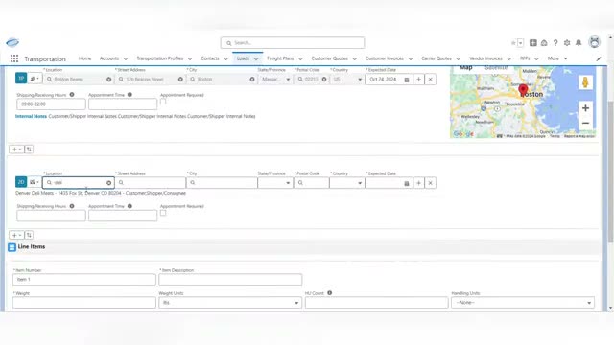Viewport: 614px width, 345px height.
Task: Open second stop State/Province dropdown
Action: [x=275, y=183]
